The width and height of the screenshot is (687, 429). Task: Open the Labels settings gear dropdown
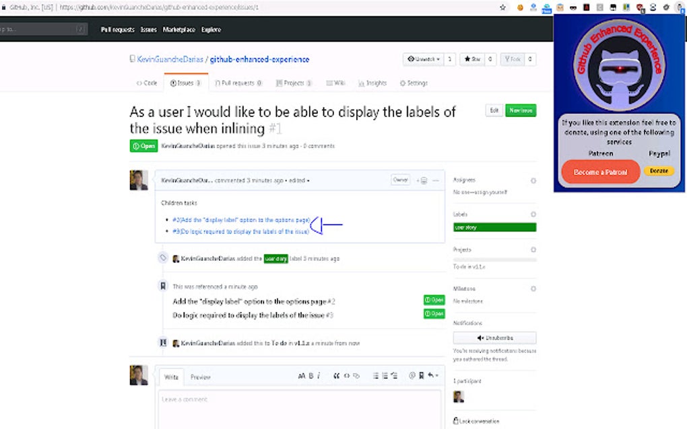(x=534, y=213)
